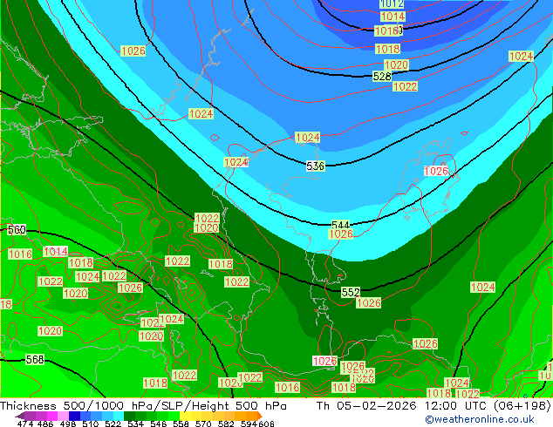Click the 552 height contour label
553x427 pixels.
point(351,292)
